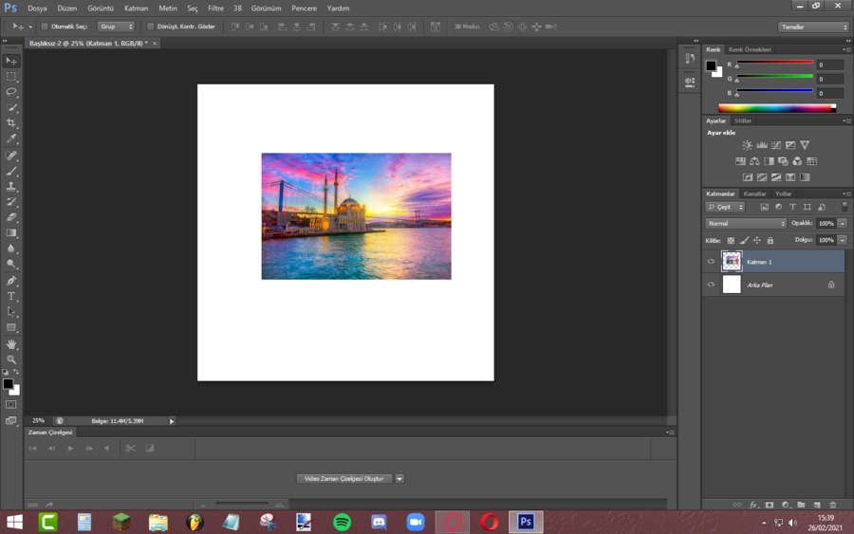
Task: Click the timeline play button
Action: click(70, 449)
